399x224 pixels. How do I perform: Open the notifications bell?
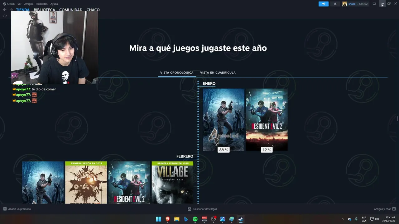click(x=335, y=4)
